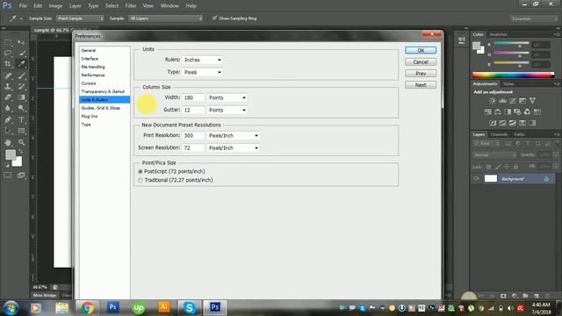Click the Gutter value field
Image resolution: width=562 pixels, height=316 pixels.
tap(193, 110)
